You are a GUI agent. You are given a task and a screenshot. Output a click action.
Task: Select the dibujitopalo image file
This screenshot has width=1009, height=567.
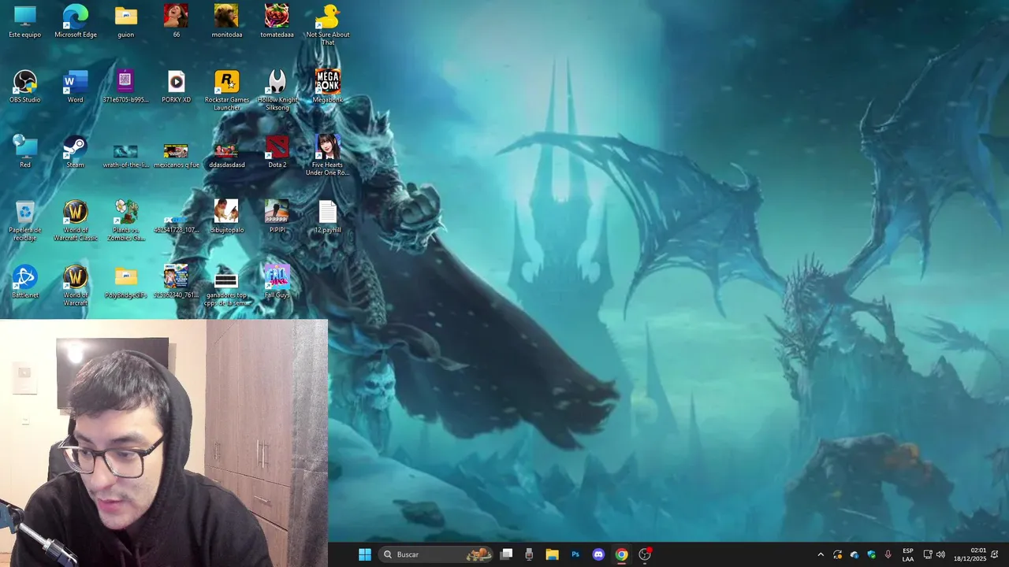(x=226, y=217)
